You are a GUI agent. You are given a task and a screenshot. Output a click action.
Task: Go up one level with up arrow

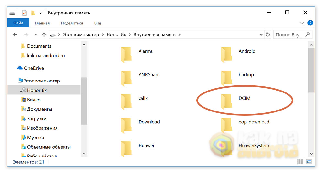[44, 35]
